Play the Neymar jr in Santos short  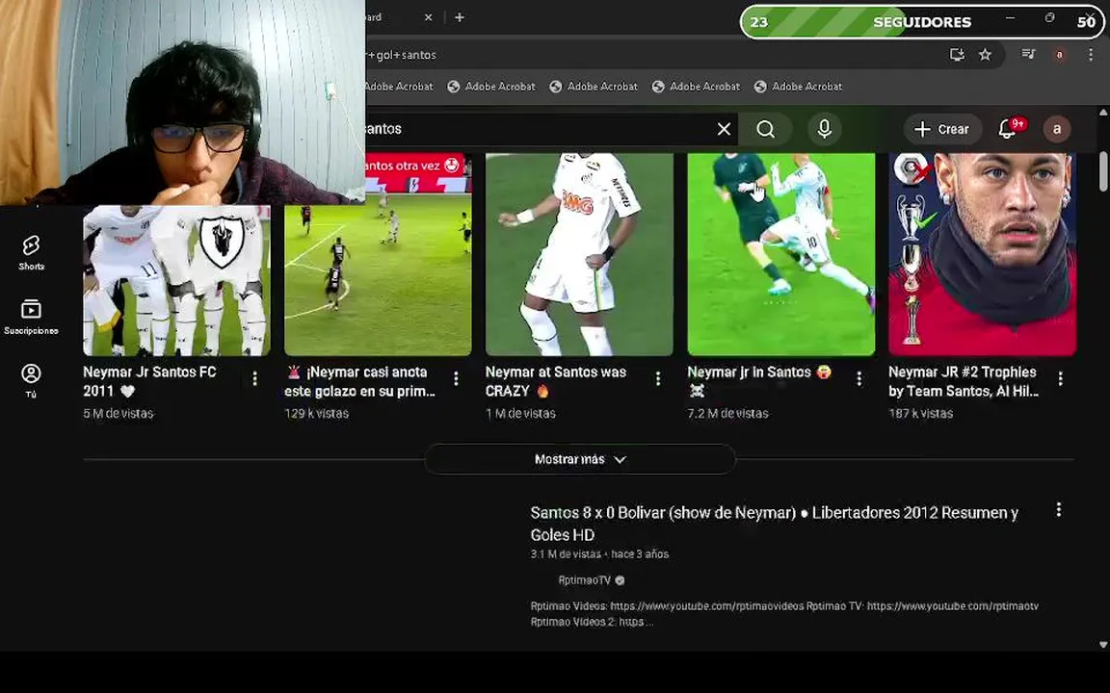click(x=780, y=254)
